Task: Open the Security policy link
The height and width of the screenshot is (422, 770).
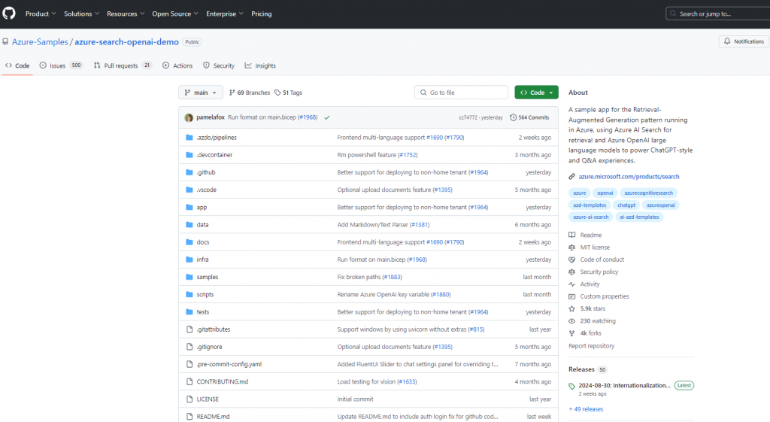Action: pos(599,272)
